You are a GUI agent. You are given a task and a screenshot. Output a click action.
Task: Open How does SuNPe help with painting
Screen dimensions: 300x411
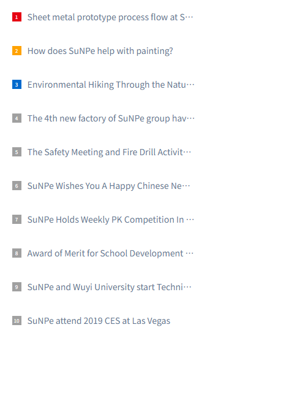[x=100, y=51]
